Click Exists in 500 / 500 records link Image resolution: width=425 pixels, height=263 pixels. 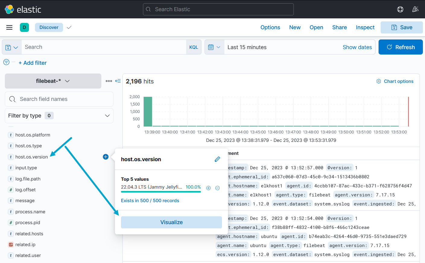(150, 201)
